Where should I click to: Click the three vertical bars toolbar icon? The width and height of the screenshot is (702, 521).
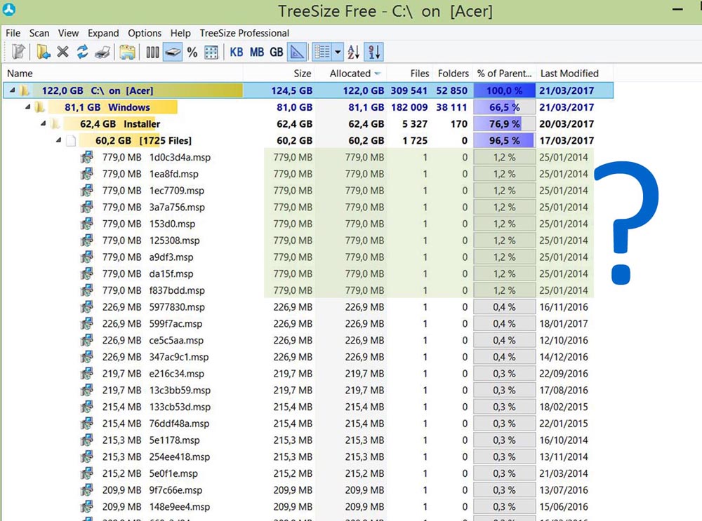click(152, 53)
